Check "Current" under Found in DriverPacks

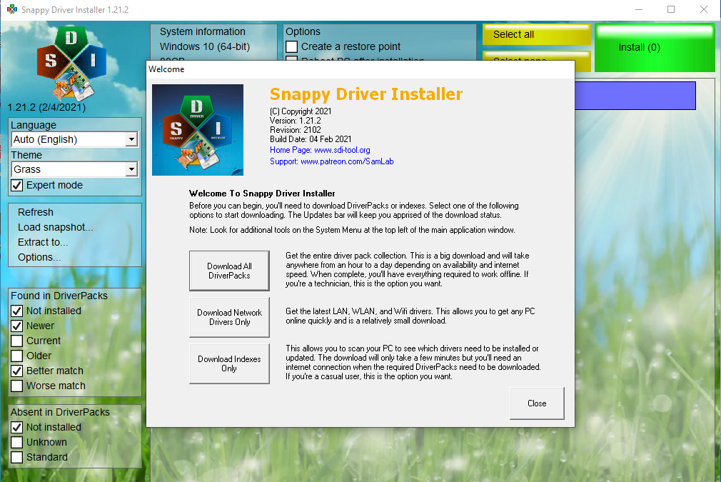pos(16,341)
